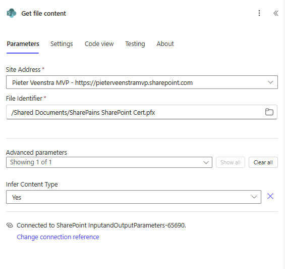Open the Settings tab
This screenshot has width=285, height=269.
pyautogui.click(x=62, y=44)
